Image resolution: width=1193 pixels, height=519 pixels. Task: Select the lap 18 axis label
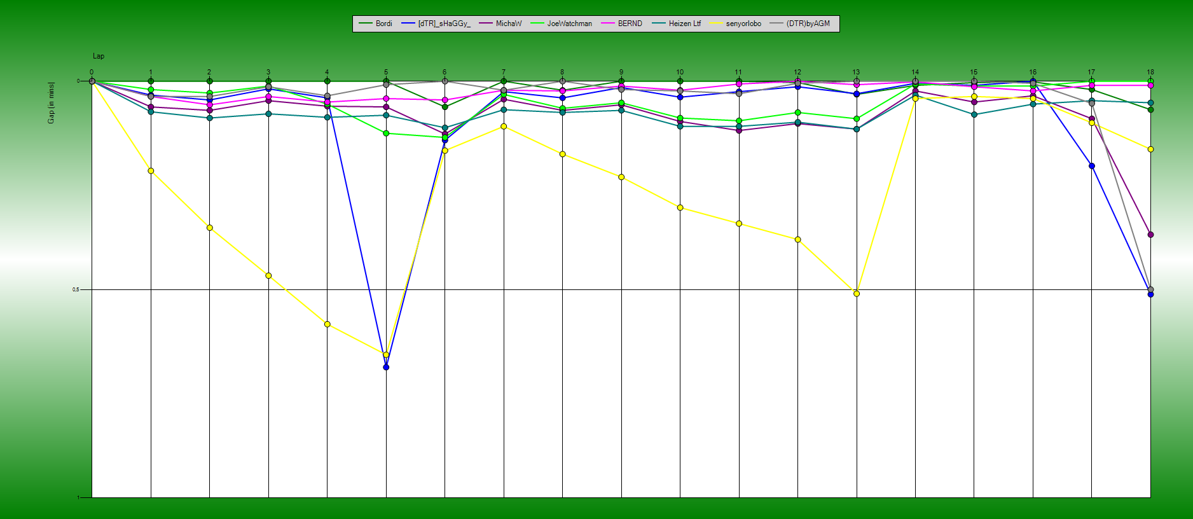[x=1150, y=73]
